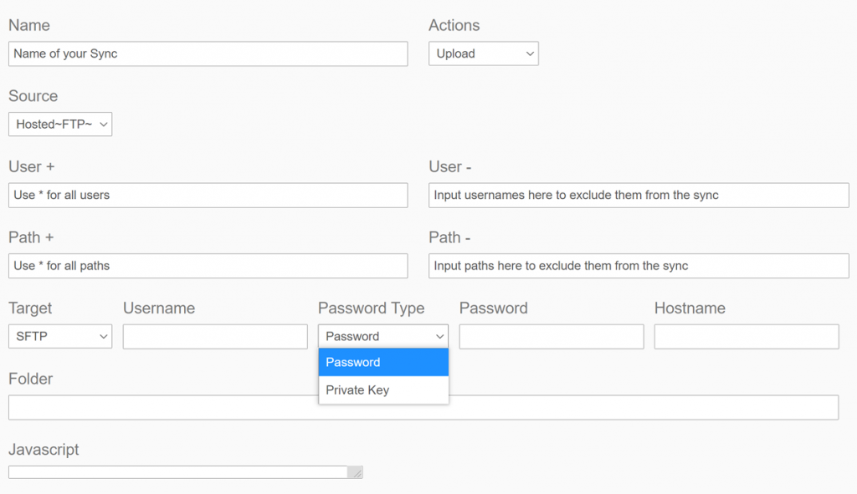This screenshot has height=494, width=857.
Task: Click the Actions dropdown chevron arrow
Action: click(530, 53)
